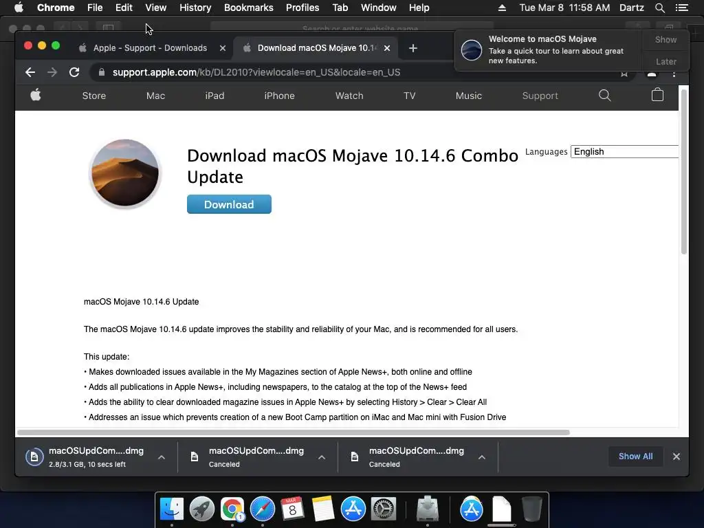Viewport: 704px width, 528px height.
Task: Click Show All downloads button
Action: click(635, 456)
